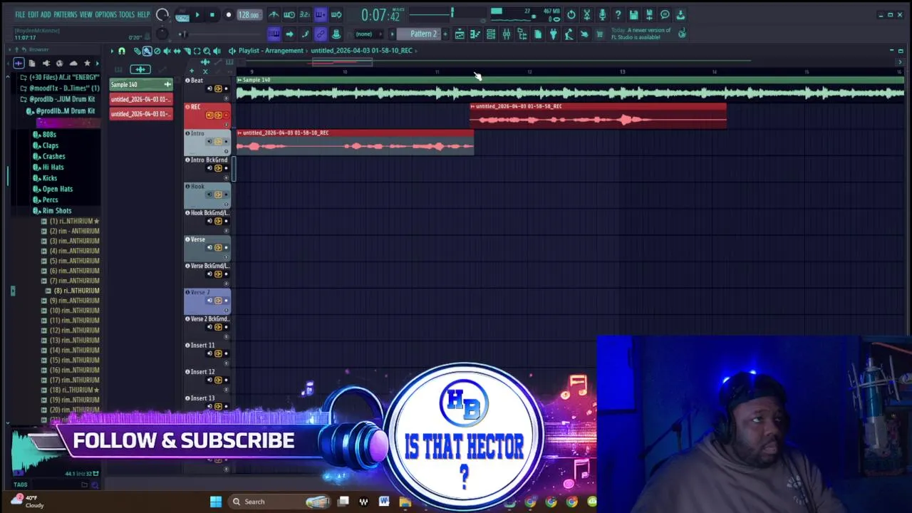
Task: Toggle typing keyboard to piano icon
Action: coord(274,34)
